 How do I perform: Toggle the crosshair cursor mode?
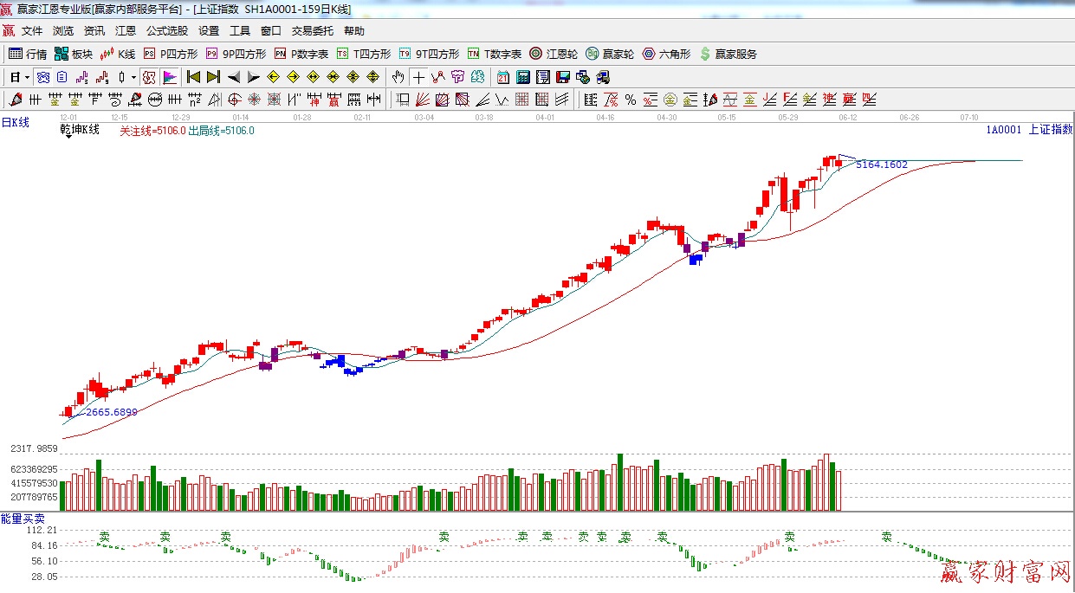pyautogui.click(x=418, y=77)
